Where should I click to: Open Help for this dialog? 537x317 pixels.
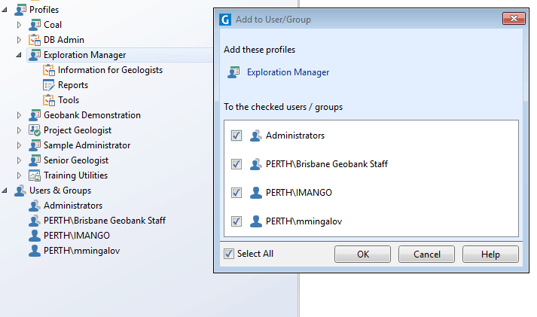(490, 255)
